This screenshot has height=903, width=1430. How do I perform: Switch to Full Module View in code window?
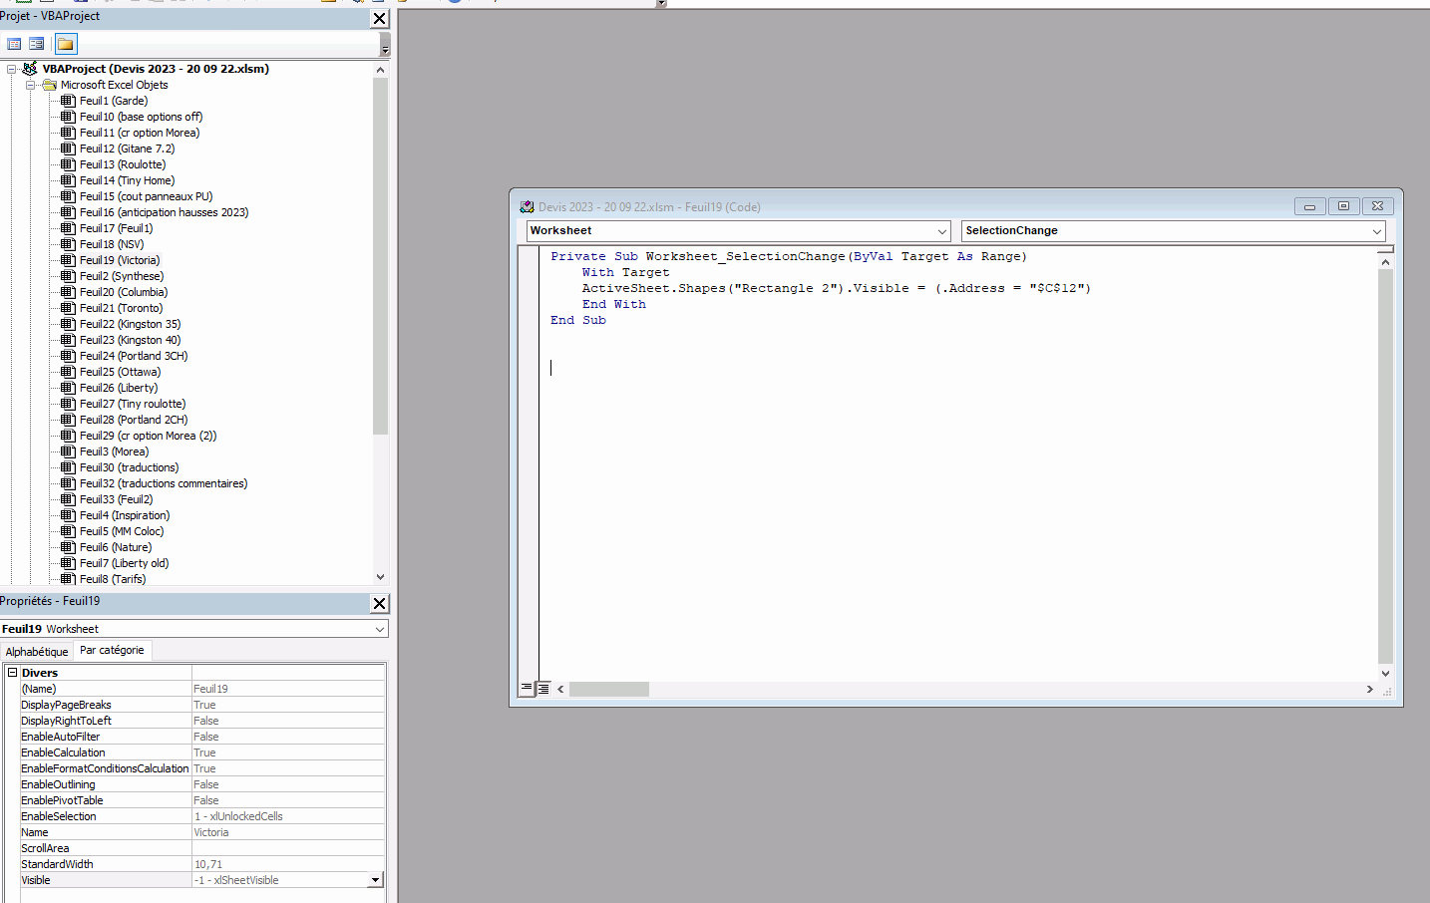pyautogui.click(x=543, y=689)
